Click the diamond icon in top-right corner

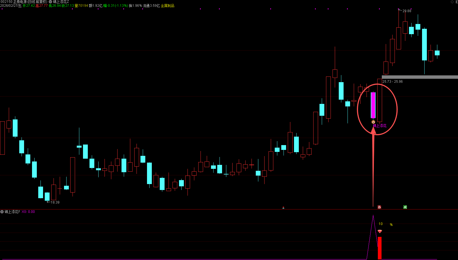(452, 2)
